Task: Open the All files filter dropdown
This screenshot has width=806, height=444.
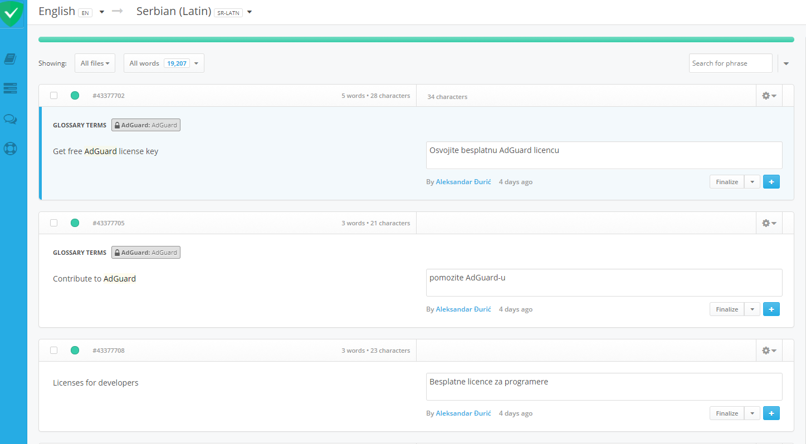Action: pos(95,63)
